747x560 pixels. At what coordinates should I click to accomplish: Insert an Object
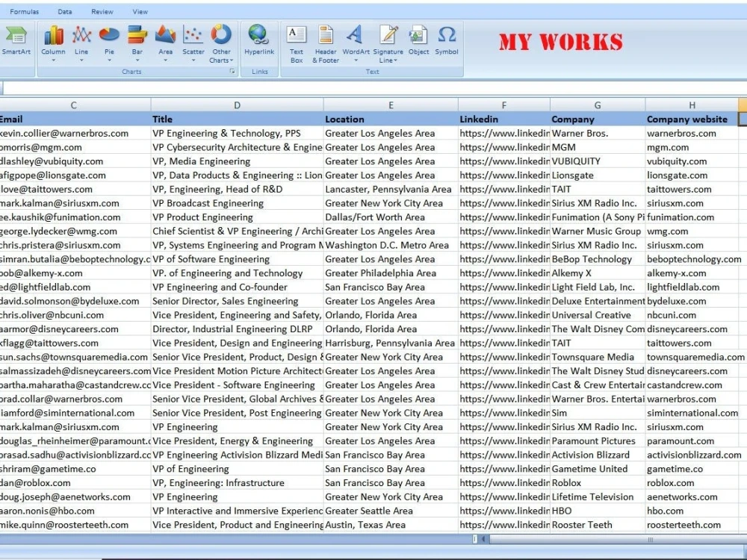pyautogui.click(x=418, y=41)
